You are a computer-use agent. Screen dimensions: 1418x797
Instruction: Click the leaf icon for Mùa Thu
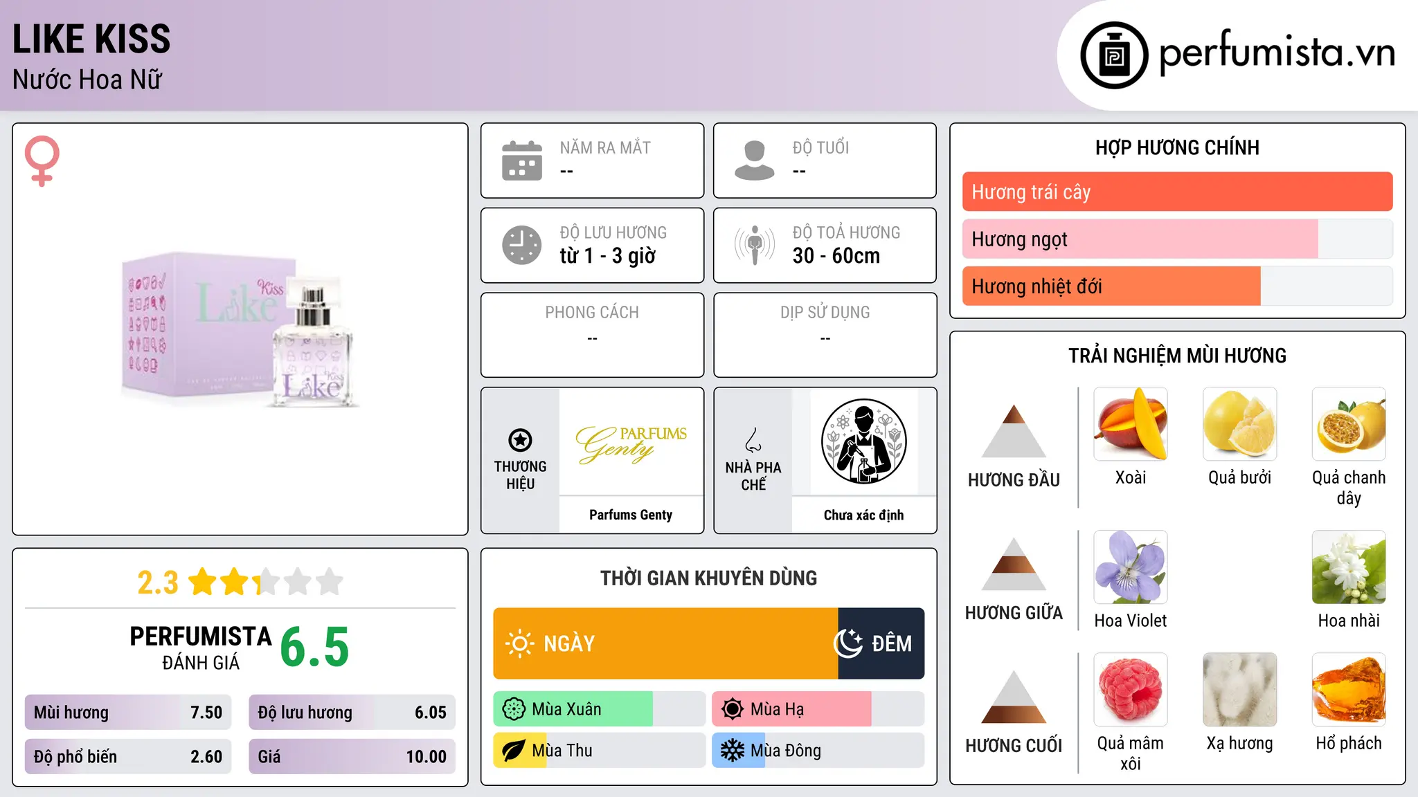pos(514,751)
